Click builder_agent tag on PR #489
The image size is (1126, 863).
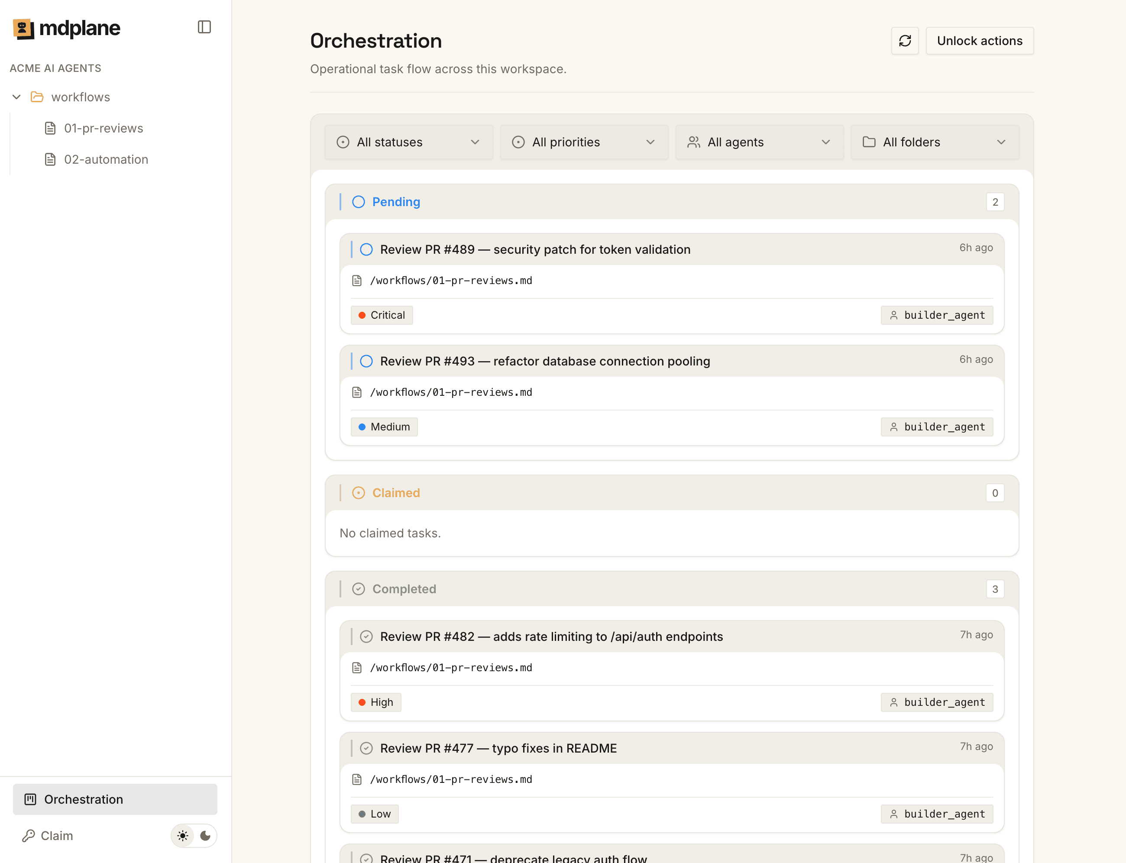click(x=937, y=315)
